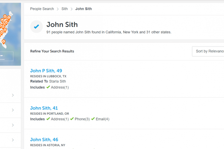
Task: Expand the bottom sidebar chevron row
Action: [13, 140]
